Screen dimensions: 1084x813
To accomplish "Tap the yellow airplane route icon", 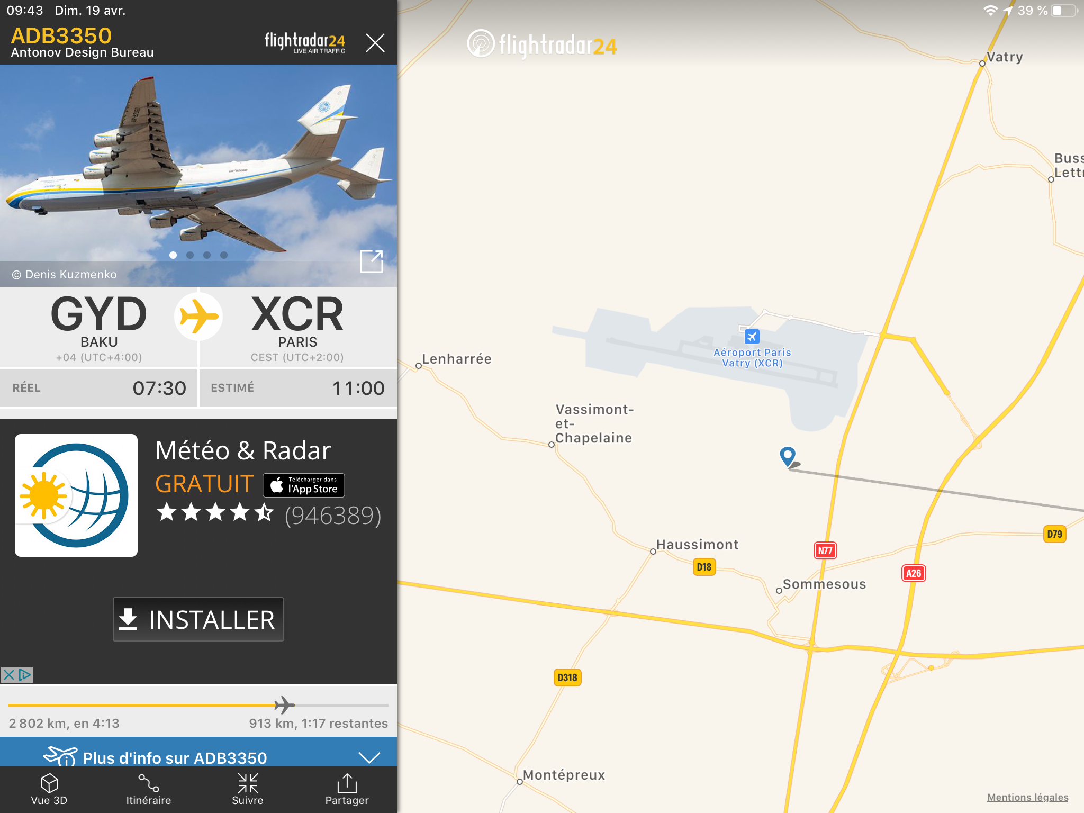I will [198, 317].
